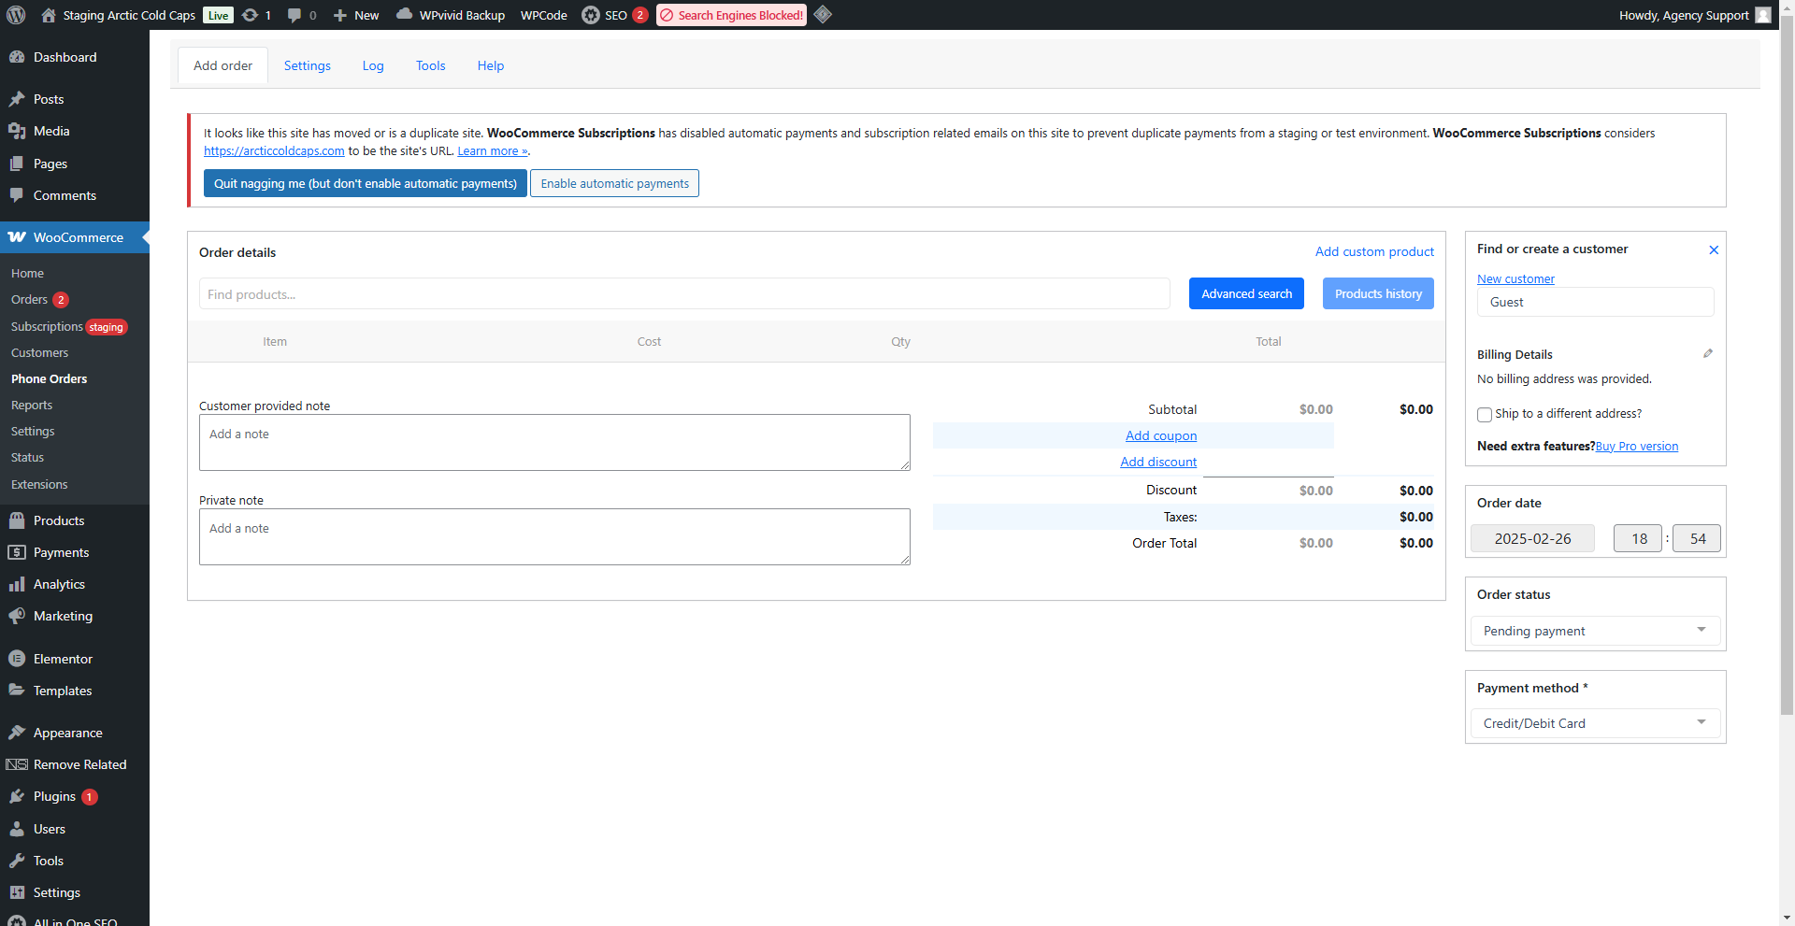This screenshot has height=926, width=1795.
Task: Enable Ship to a different address checkbox
Action: 1484,414
